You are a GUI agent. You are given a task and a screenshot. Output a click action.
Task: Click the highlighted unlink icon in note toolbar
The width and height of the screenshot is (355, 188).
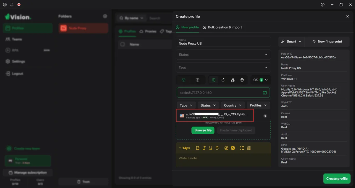point(233,148)
